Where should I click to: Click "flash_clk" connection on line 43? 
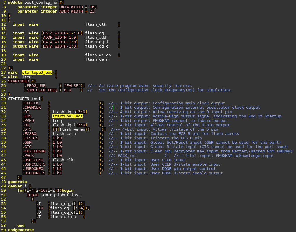[63, 160]
